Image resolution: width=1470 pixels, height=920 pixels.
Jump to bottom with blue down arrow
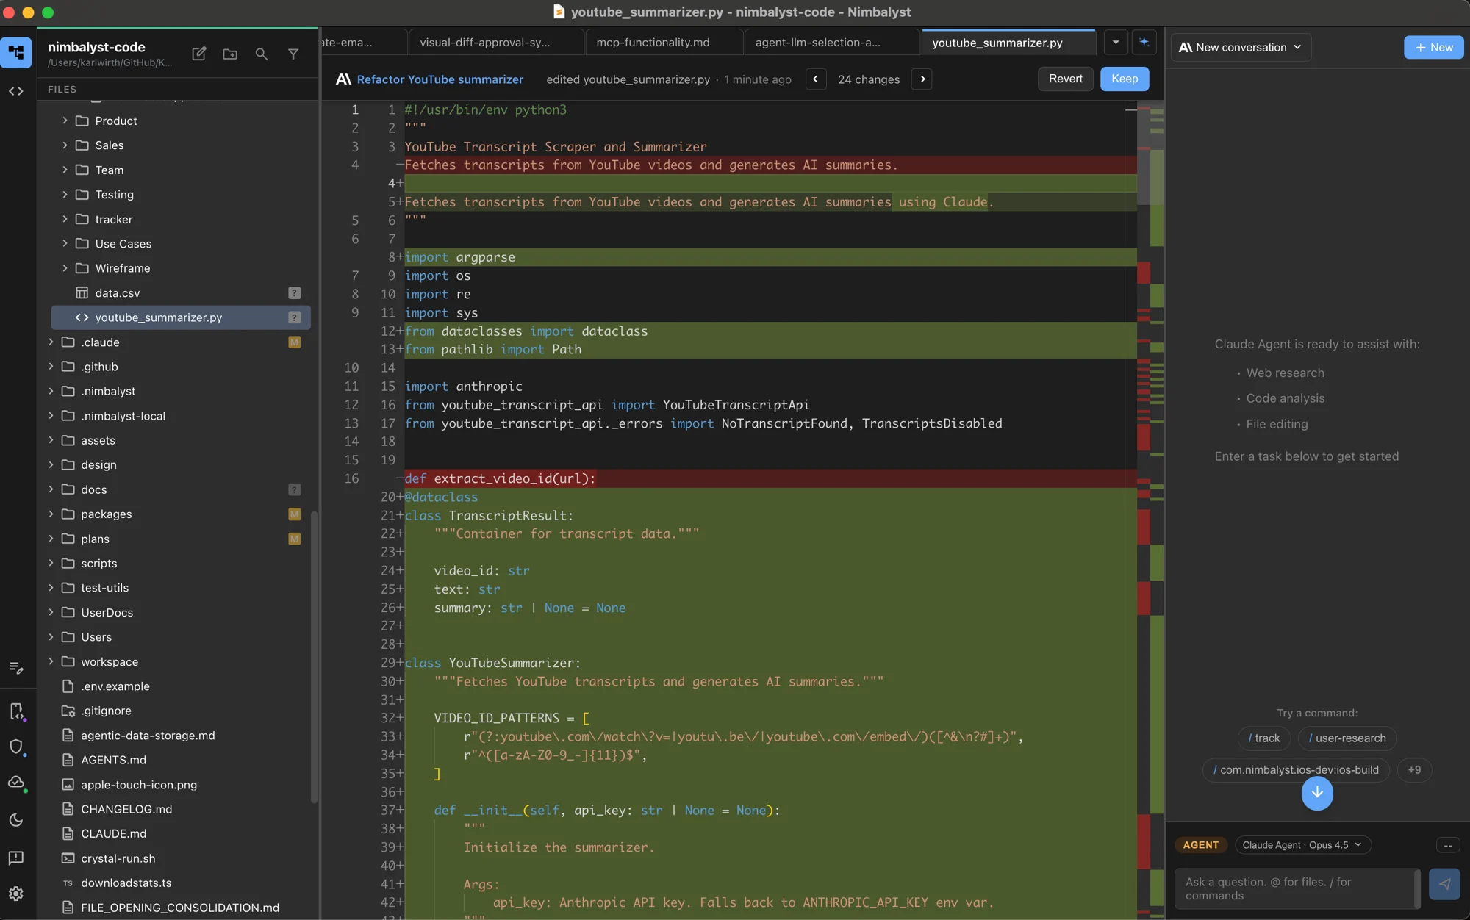coord(1317,793)
